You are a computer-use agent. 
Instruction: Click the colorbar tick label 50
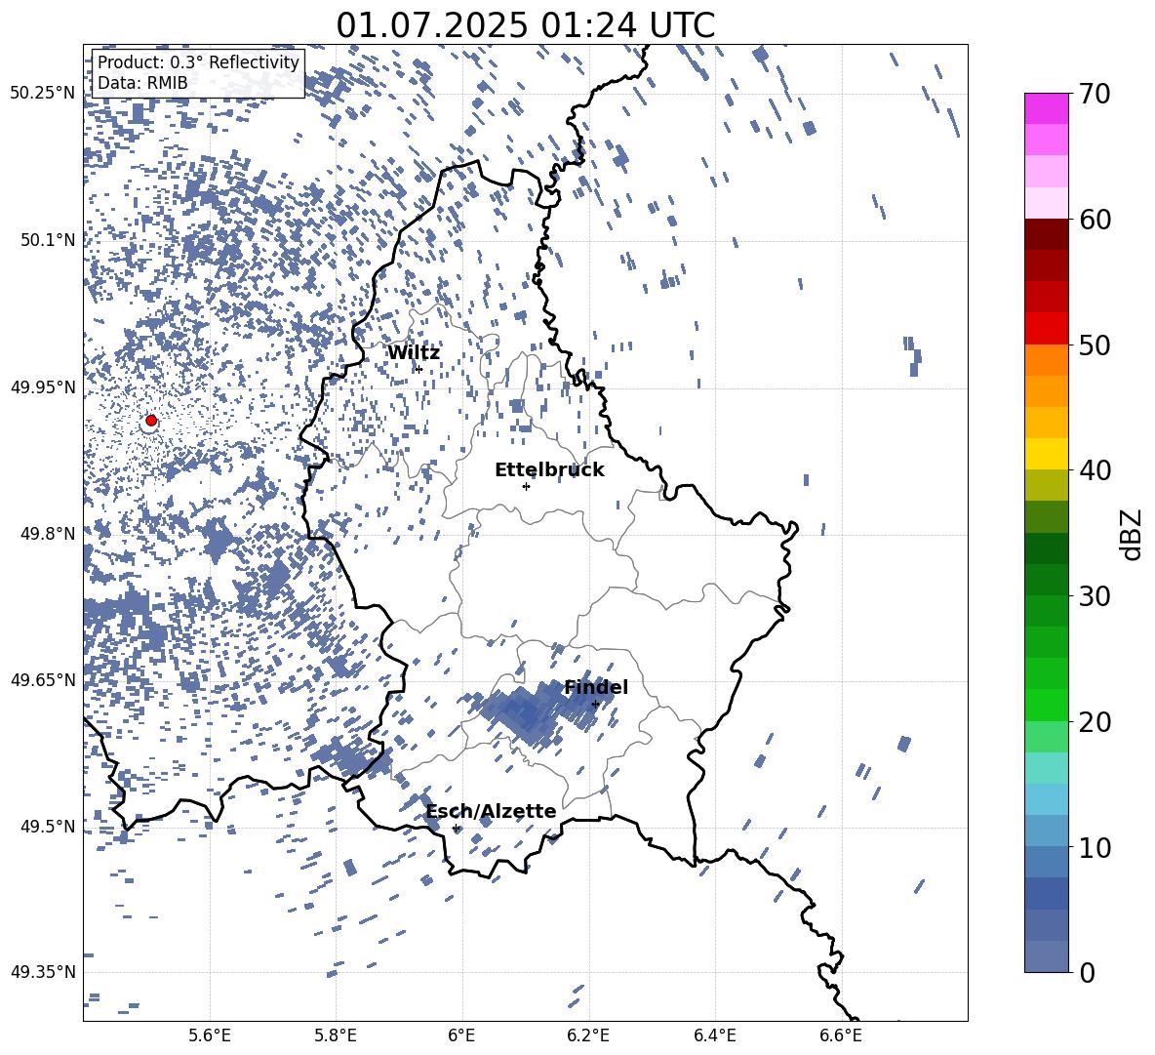tap(1095, 345)
